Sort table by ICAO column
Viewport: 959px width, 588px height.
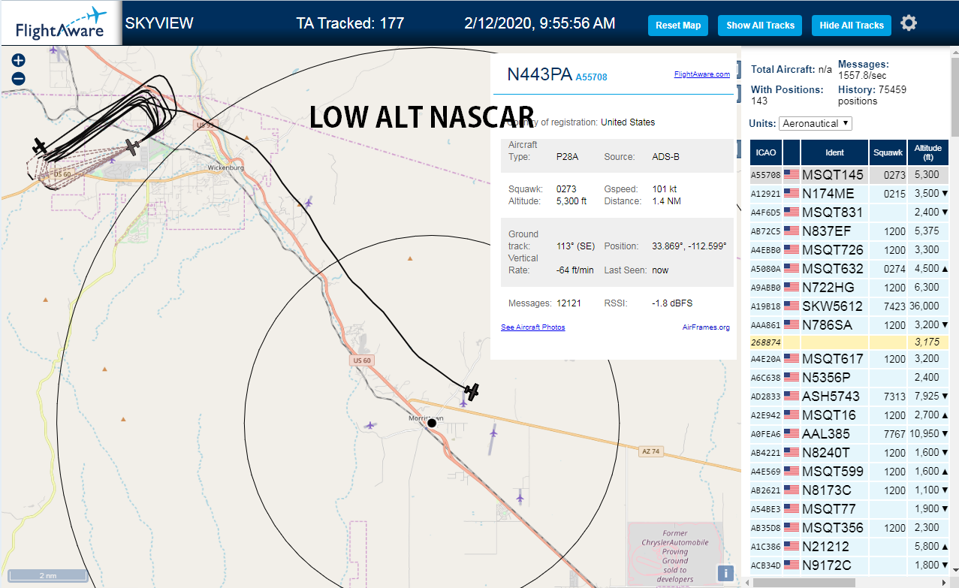[766, 152]
